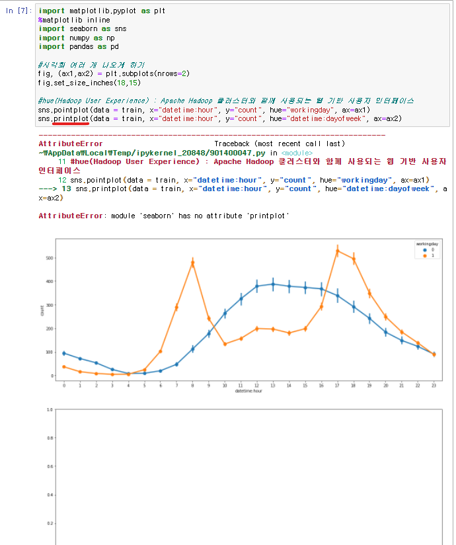This screenshot has height=545, width=456.
Task: Click the sns.pointplot code line in cell
Action: coord(204,110)
